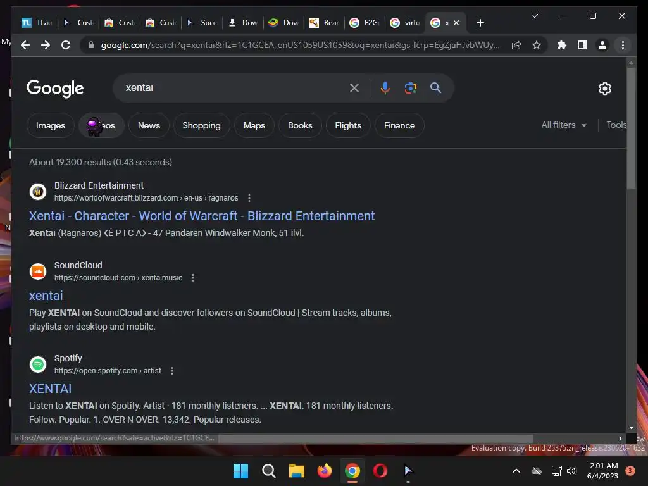The image size is (648, 486).
Task: Click vertical page scrollbar thumb
Action: 631,128
